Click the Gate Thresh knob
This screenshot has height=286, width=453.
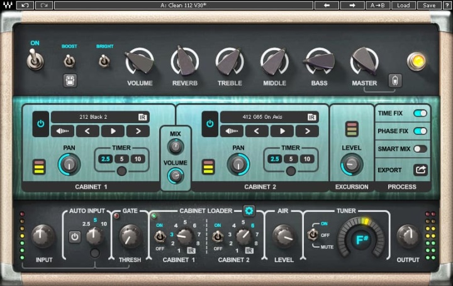pos(130,236)
